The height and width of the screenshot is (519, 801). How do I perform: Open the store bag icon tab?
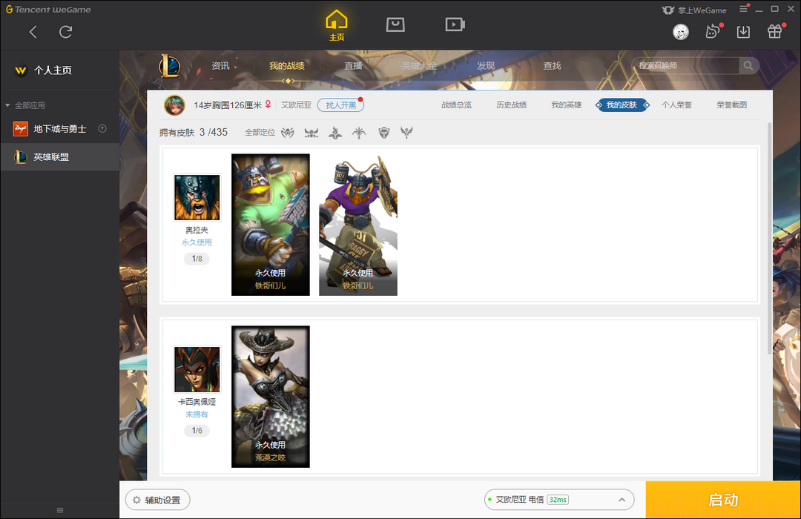pyautogui.click(x=395, y=24)
